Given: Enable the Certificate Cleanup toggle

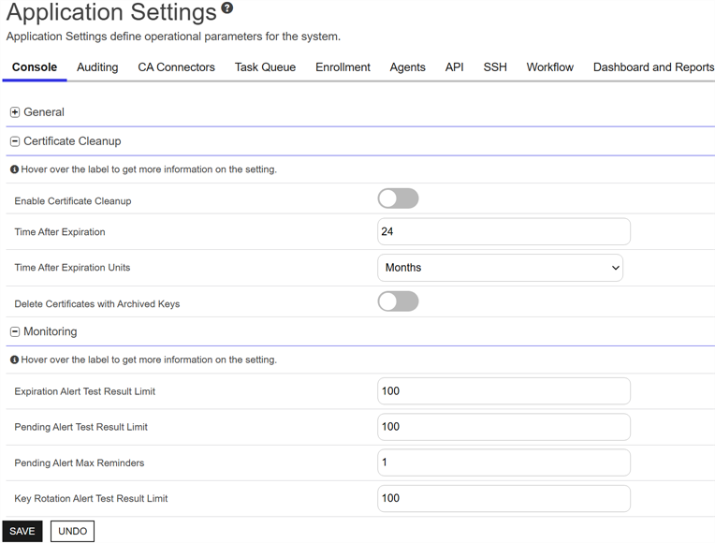Looking at the screenshot, I should click(398, 198).
